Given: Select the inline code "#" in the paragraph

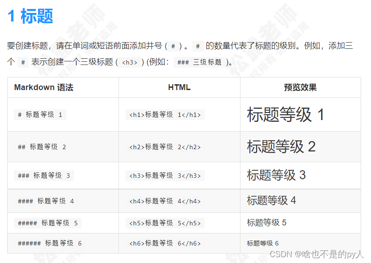Looking at the screenshot, I should click(x=172, y=44).
